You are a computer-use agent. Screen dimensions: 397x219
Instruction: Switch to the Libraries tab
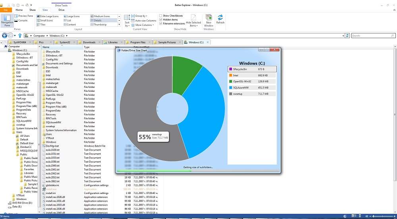113,43
